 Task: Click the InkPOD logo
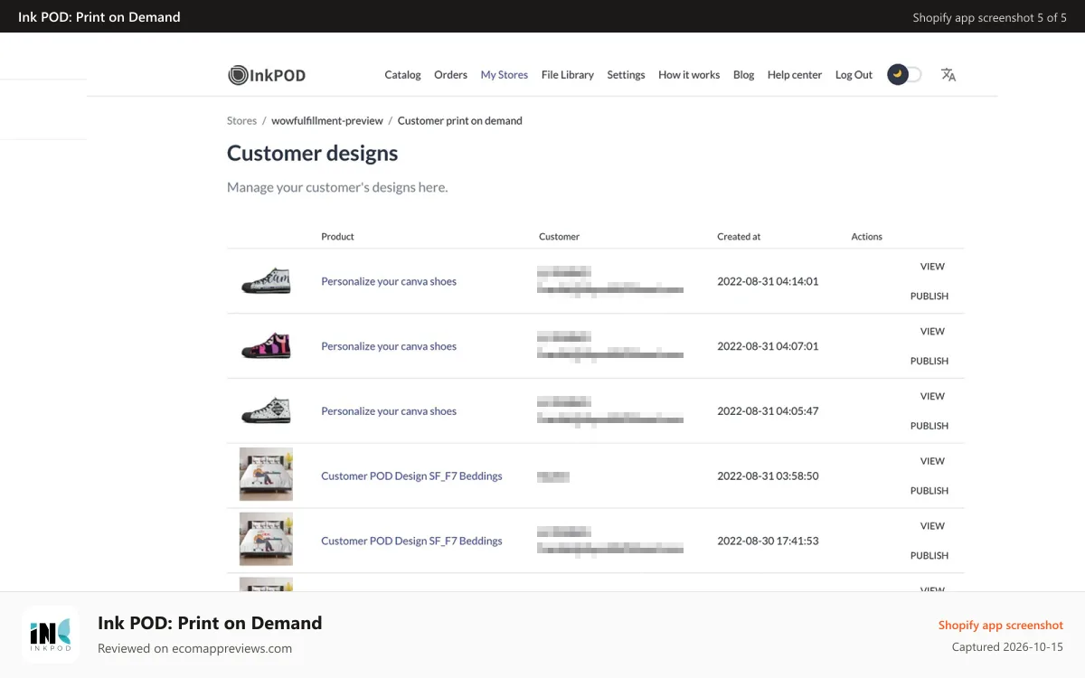coord(267,75)
